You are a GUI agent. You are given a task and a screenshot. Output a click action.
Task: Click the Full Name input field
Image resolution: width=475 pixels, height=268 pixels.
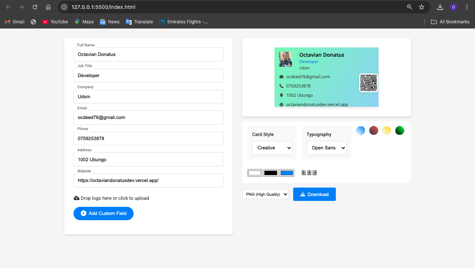(x=148, y=54)
